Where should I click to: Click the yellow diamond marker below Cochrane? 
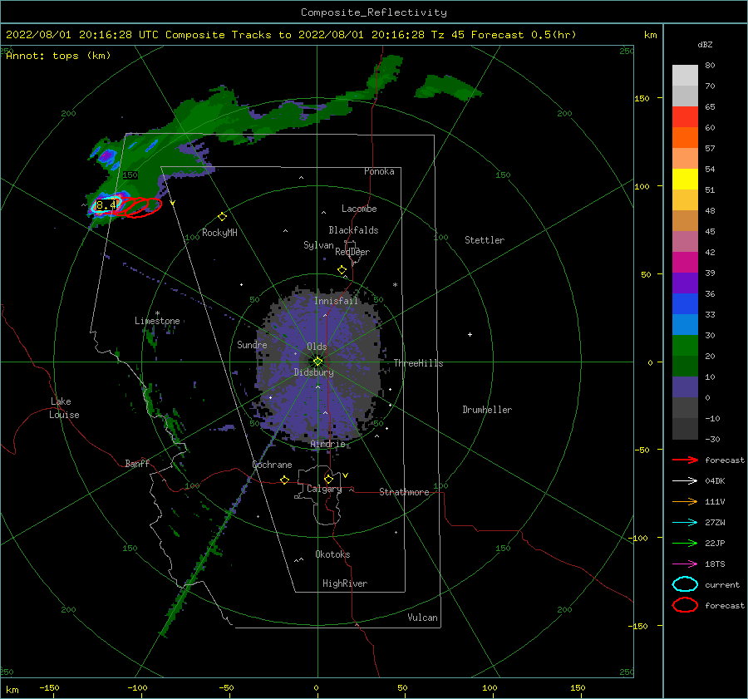coord(284,480)
